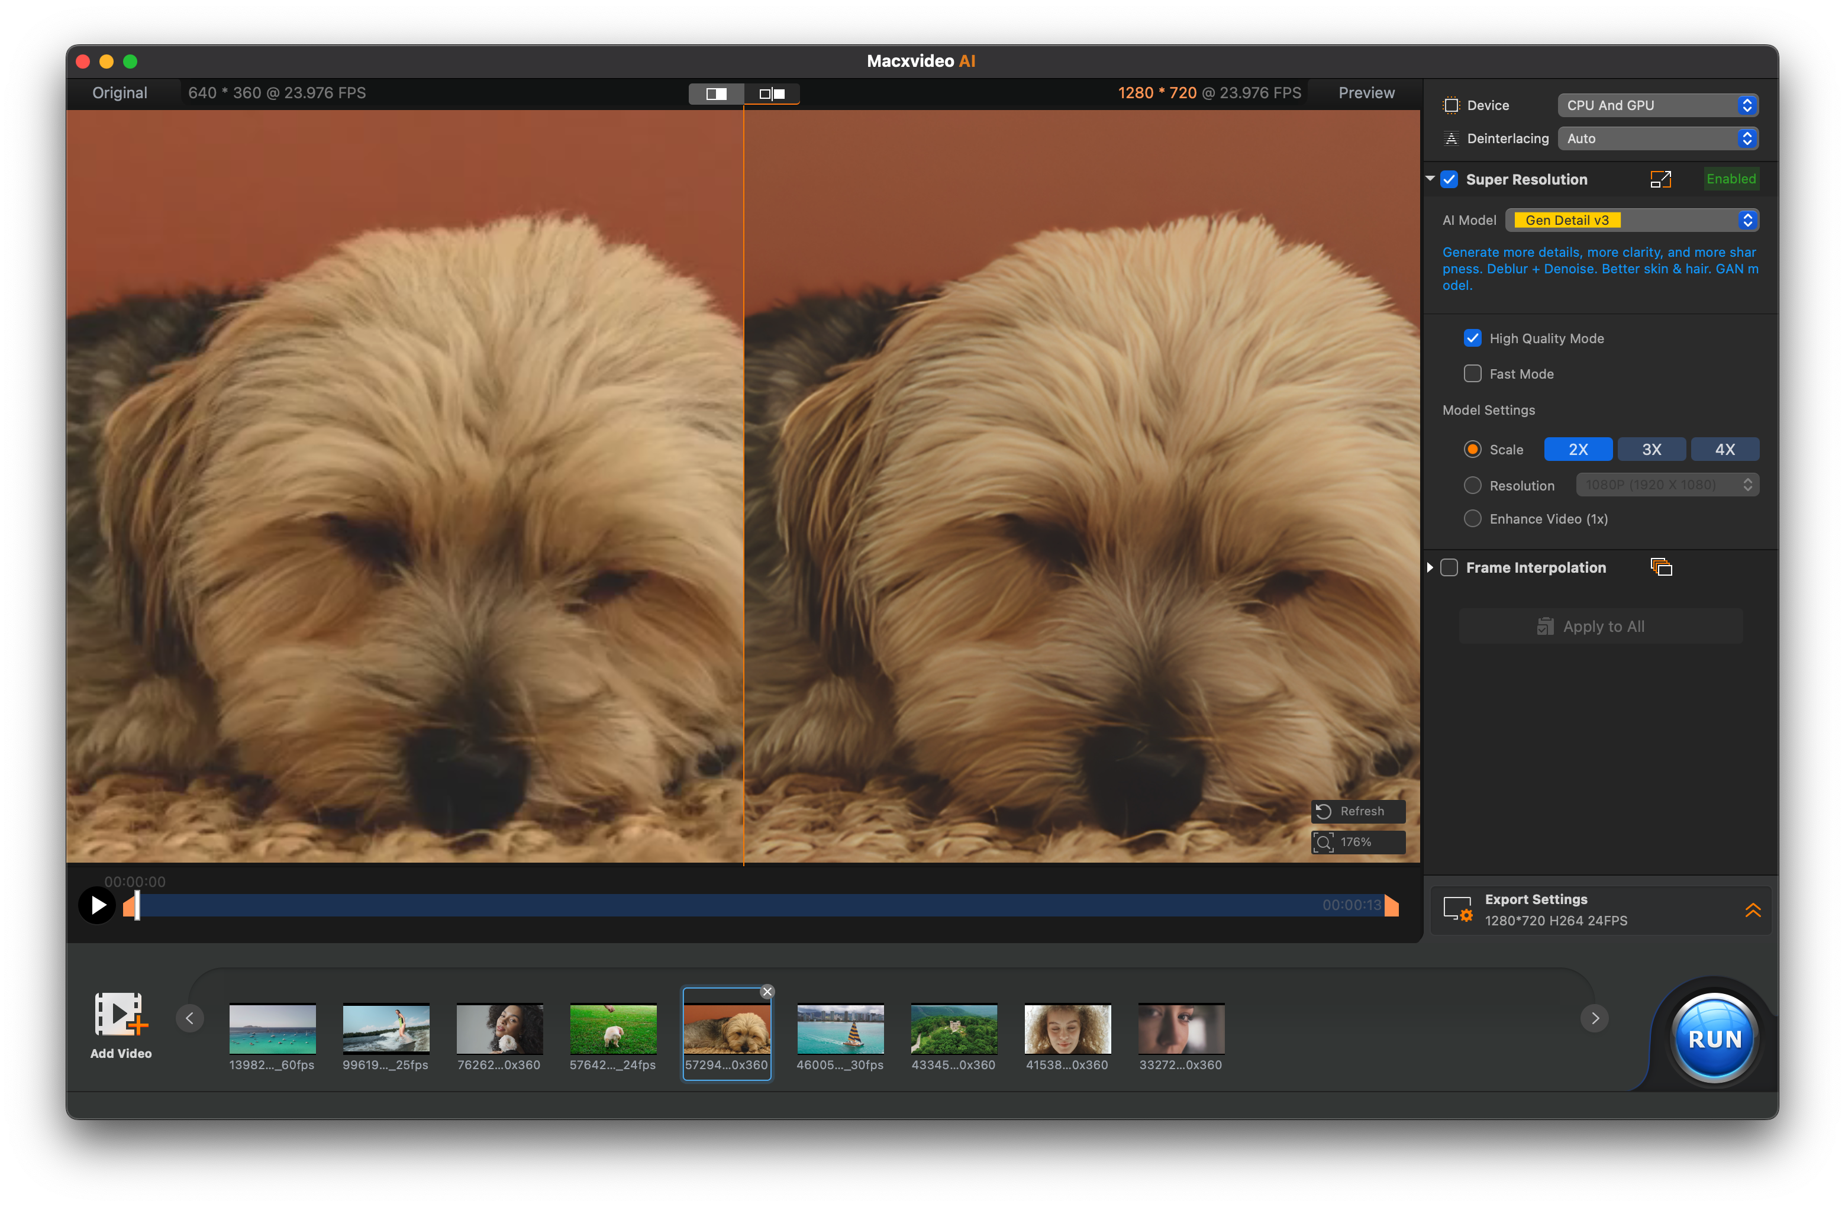This screenshot has width=1845, height=1207.
Task: Select Enhance Video (1x) radio option
Action: [x=1472, y=519]
